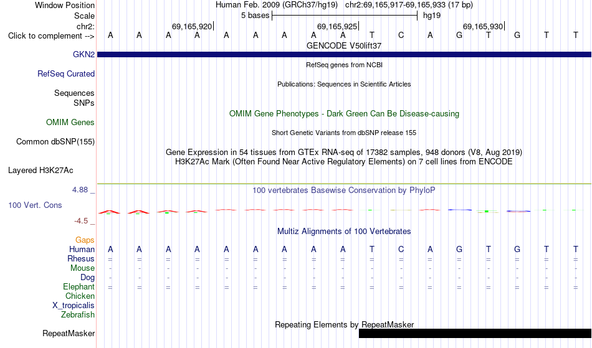Click the C base in the top sequence row

(x=401, y=35)
